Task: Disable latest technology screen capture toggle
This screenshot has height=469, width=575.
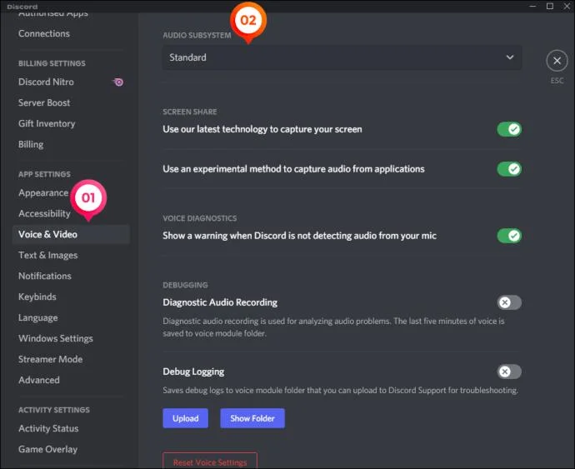Action: coord(509,129)
